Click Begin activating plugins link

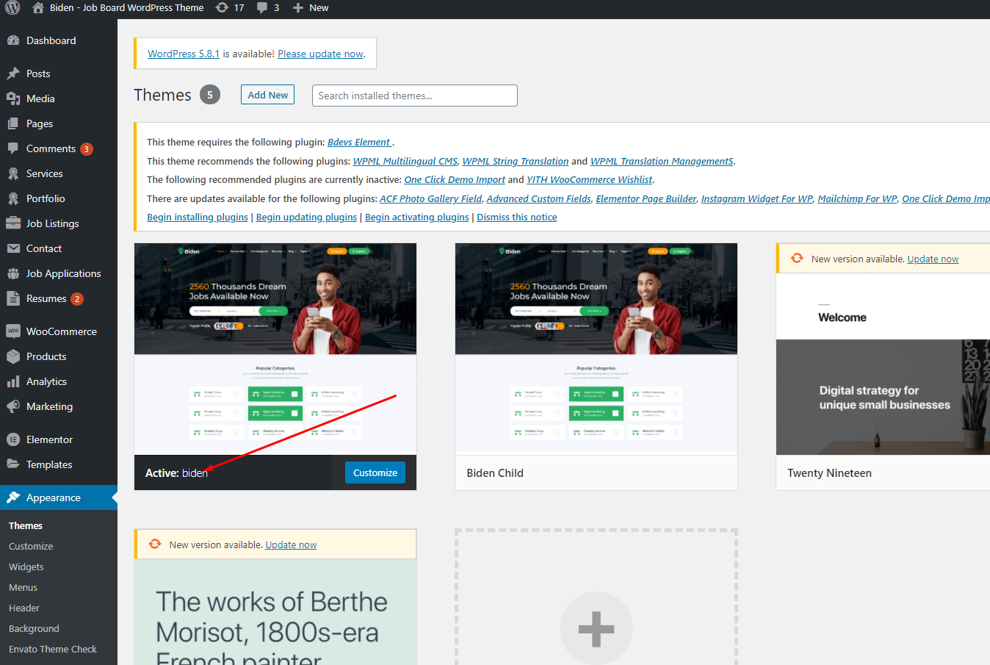click(x=417, y=217)
